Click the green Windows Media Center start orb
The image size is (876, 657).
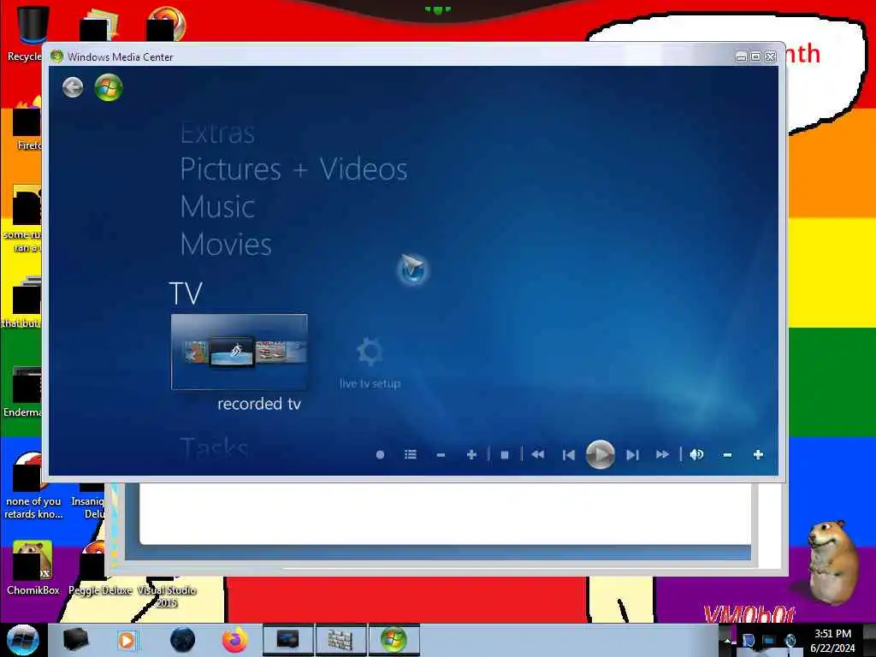click(x=109, y=87)
